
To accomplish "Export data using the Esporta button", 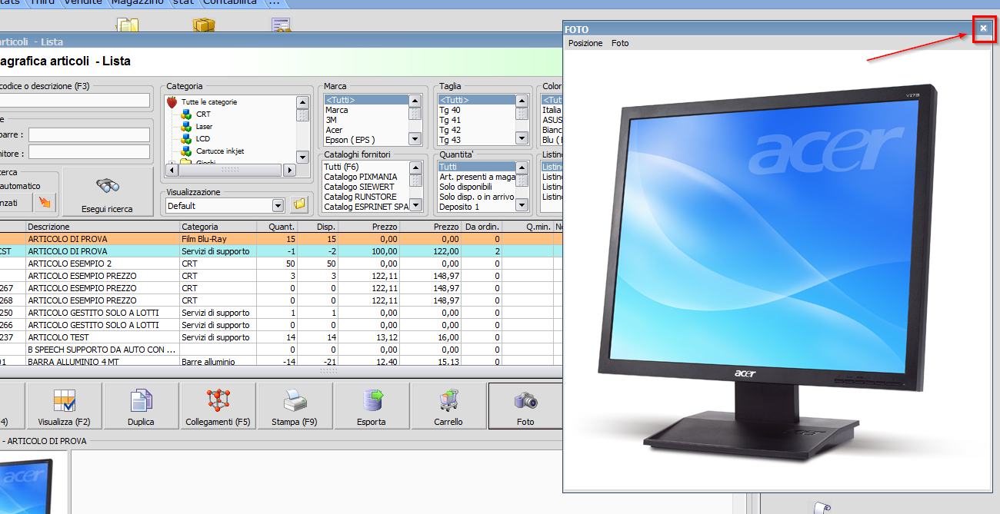I will click(x=372, y=406).
